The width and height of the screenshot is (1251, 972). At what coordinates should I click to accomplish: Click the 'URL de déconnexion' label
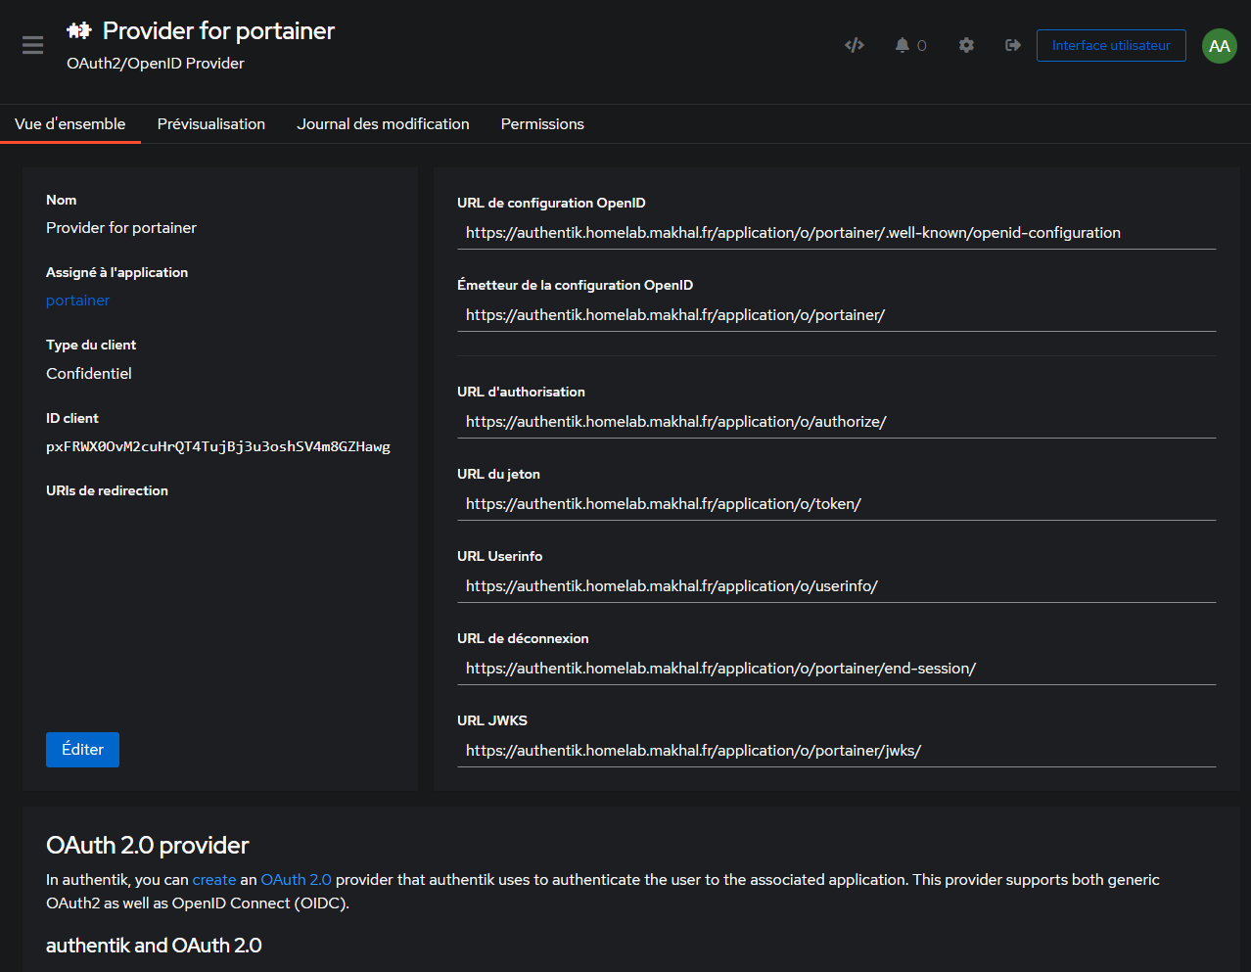point(523,638)
